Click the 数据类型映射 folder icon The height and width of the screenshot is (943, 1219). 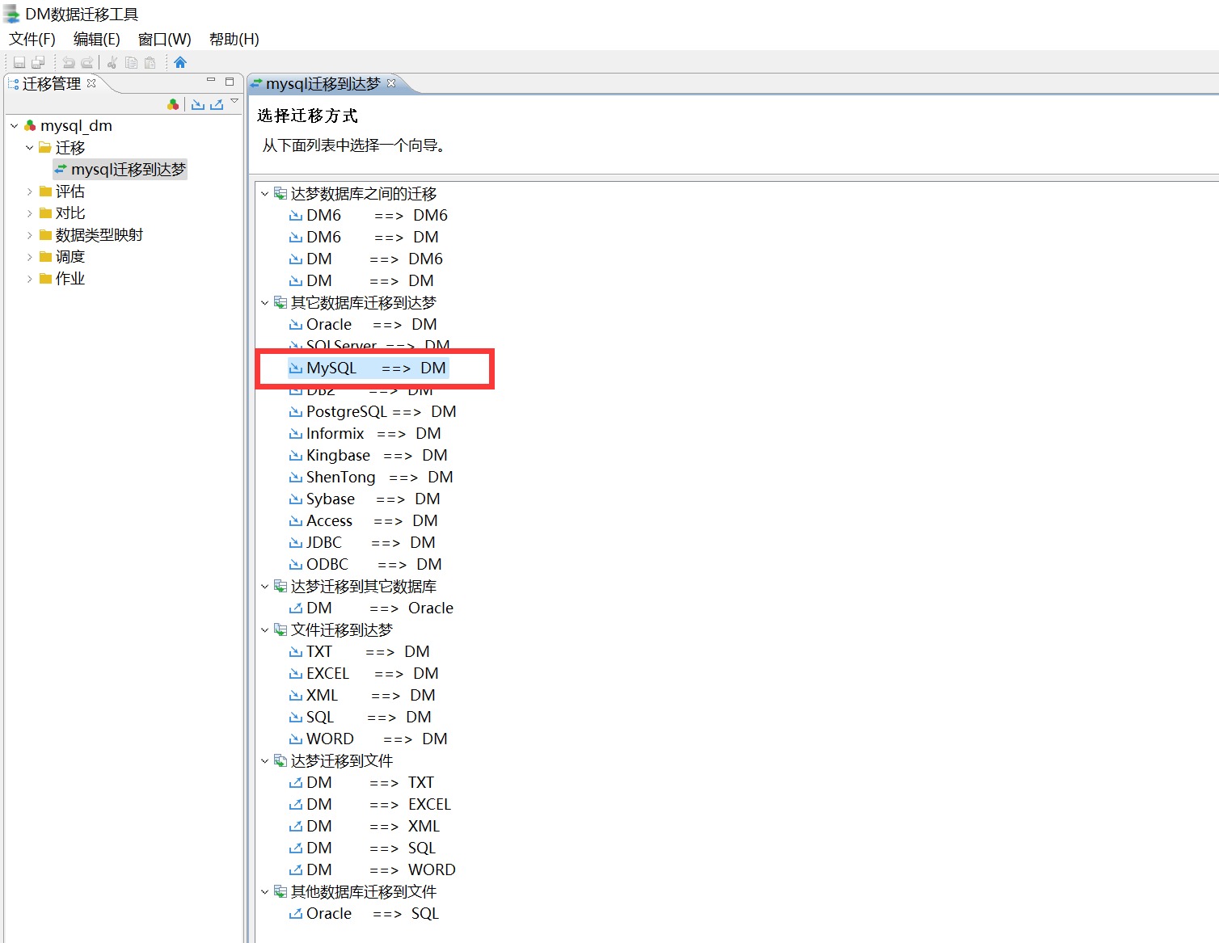tap(46, 235)
